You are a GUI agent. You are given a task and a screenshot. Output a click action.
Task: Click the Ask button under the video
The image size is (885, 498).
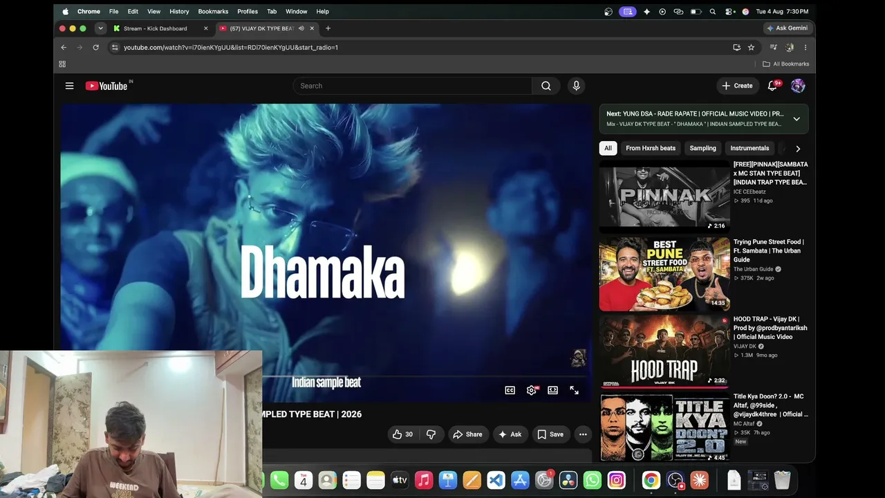point(510,434)
